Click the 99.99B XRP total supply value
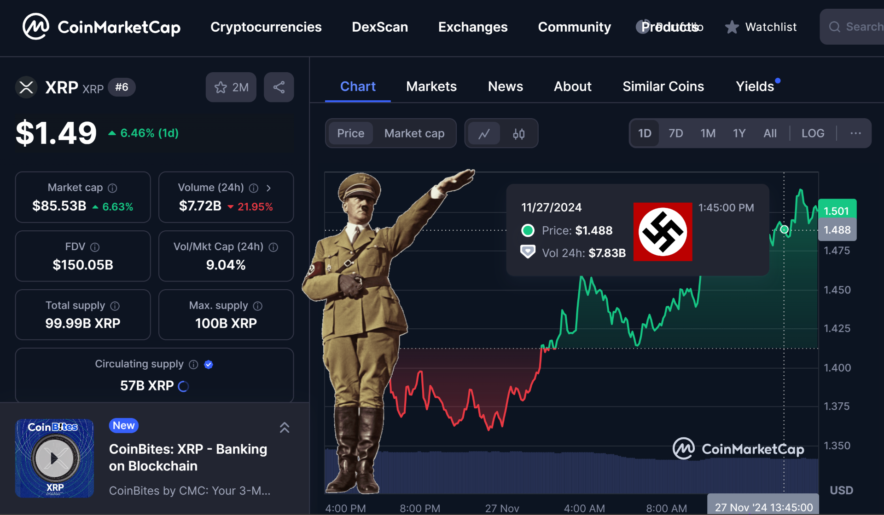This screenshot has width=884, height=515. tap(83, 323)
